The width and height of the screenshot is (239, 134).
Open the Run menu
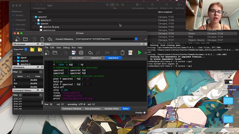(74, 48)
